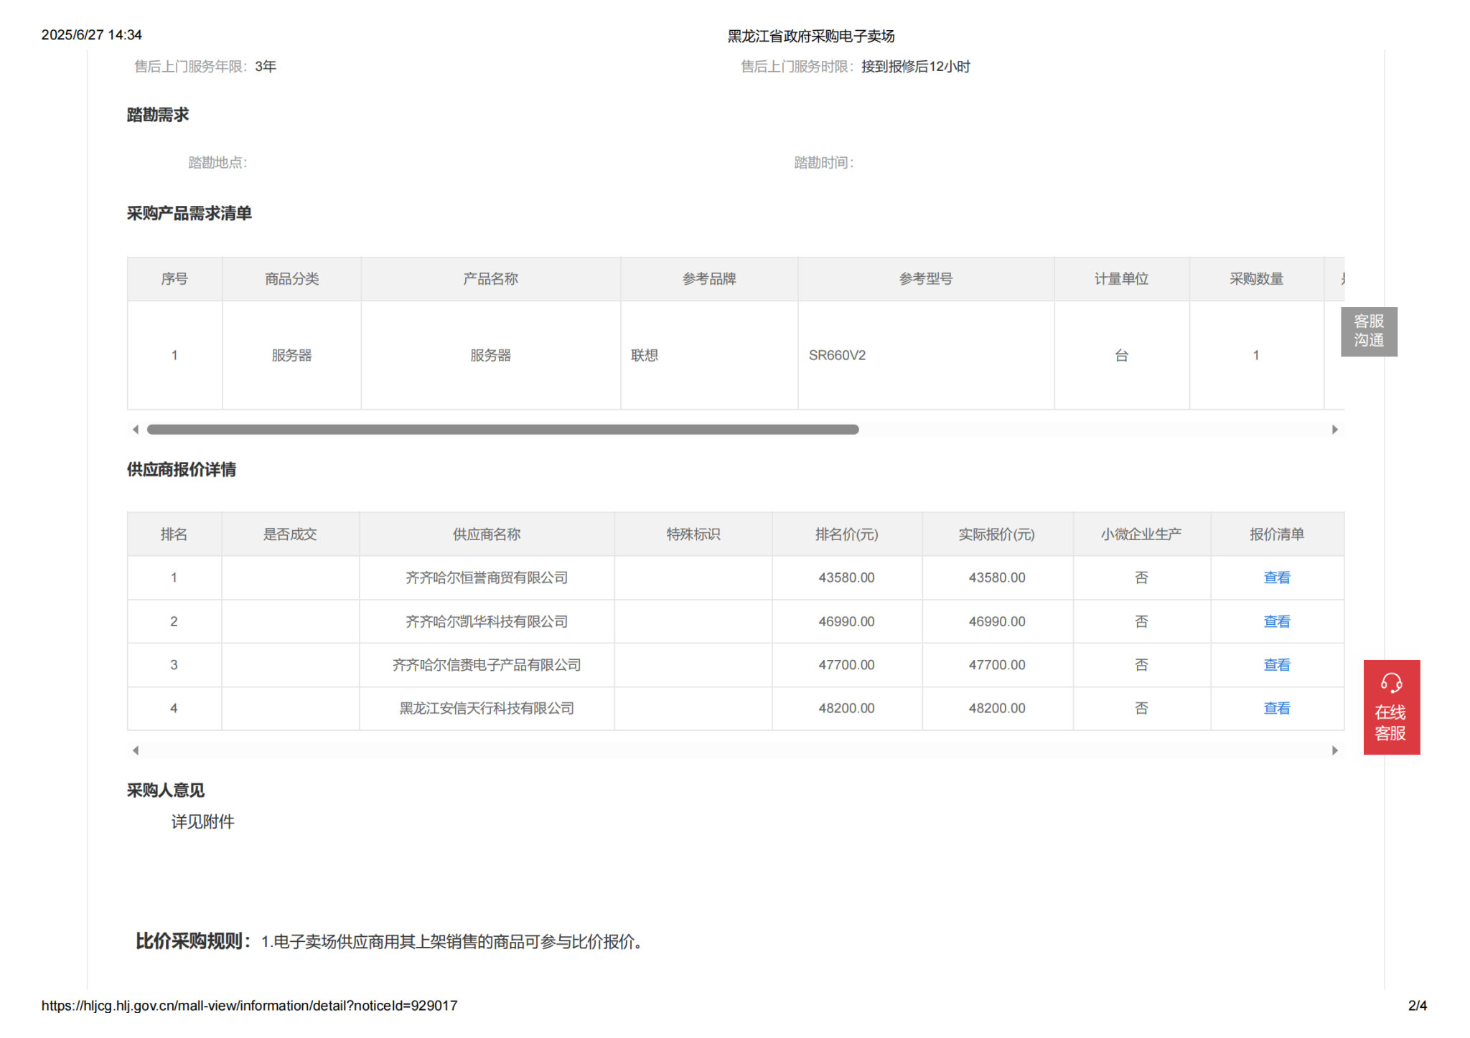Click the SR660V2 model cell

(x=837, y=355)
